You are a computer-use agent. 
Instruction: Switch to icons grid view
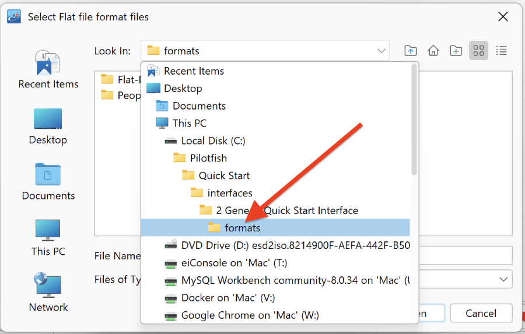coord(478,51)
